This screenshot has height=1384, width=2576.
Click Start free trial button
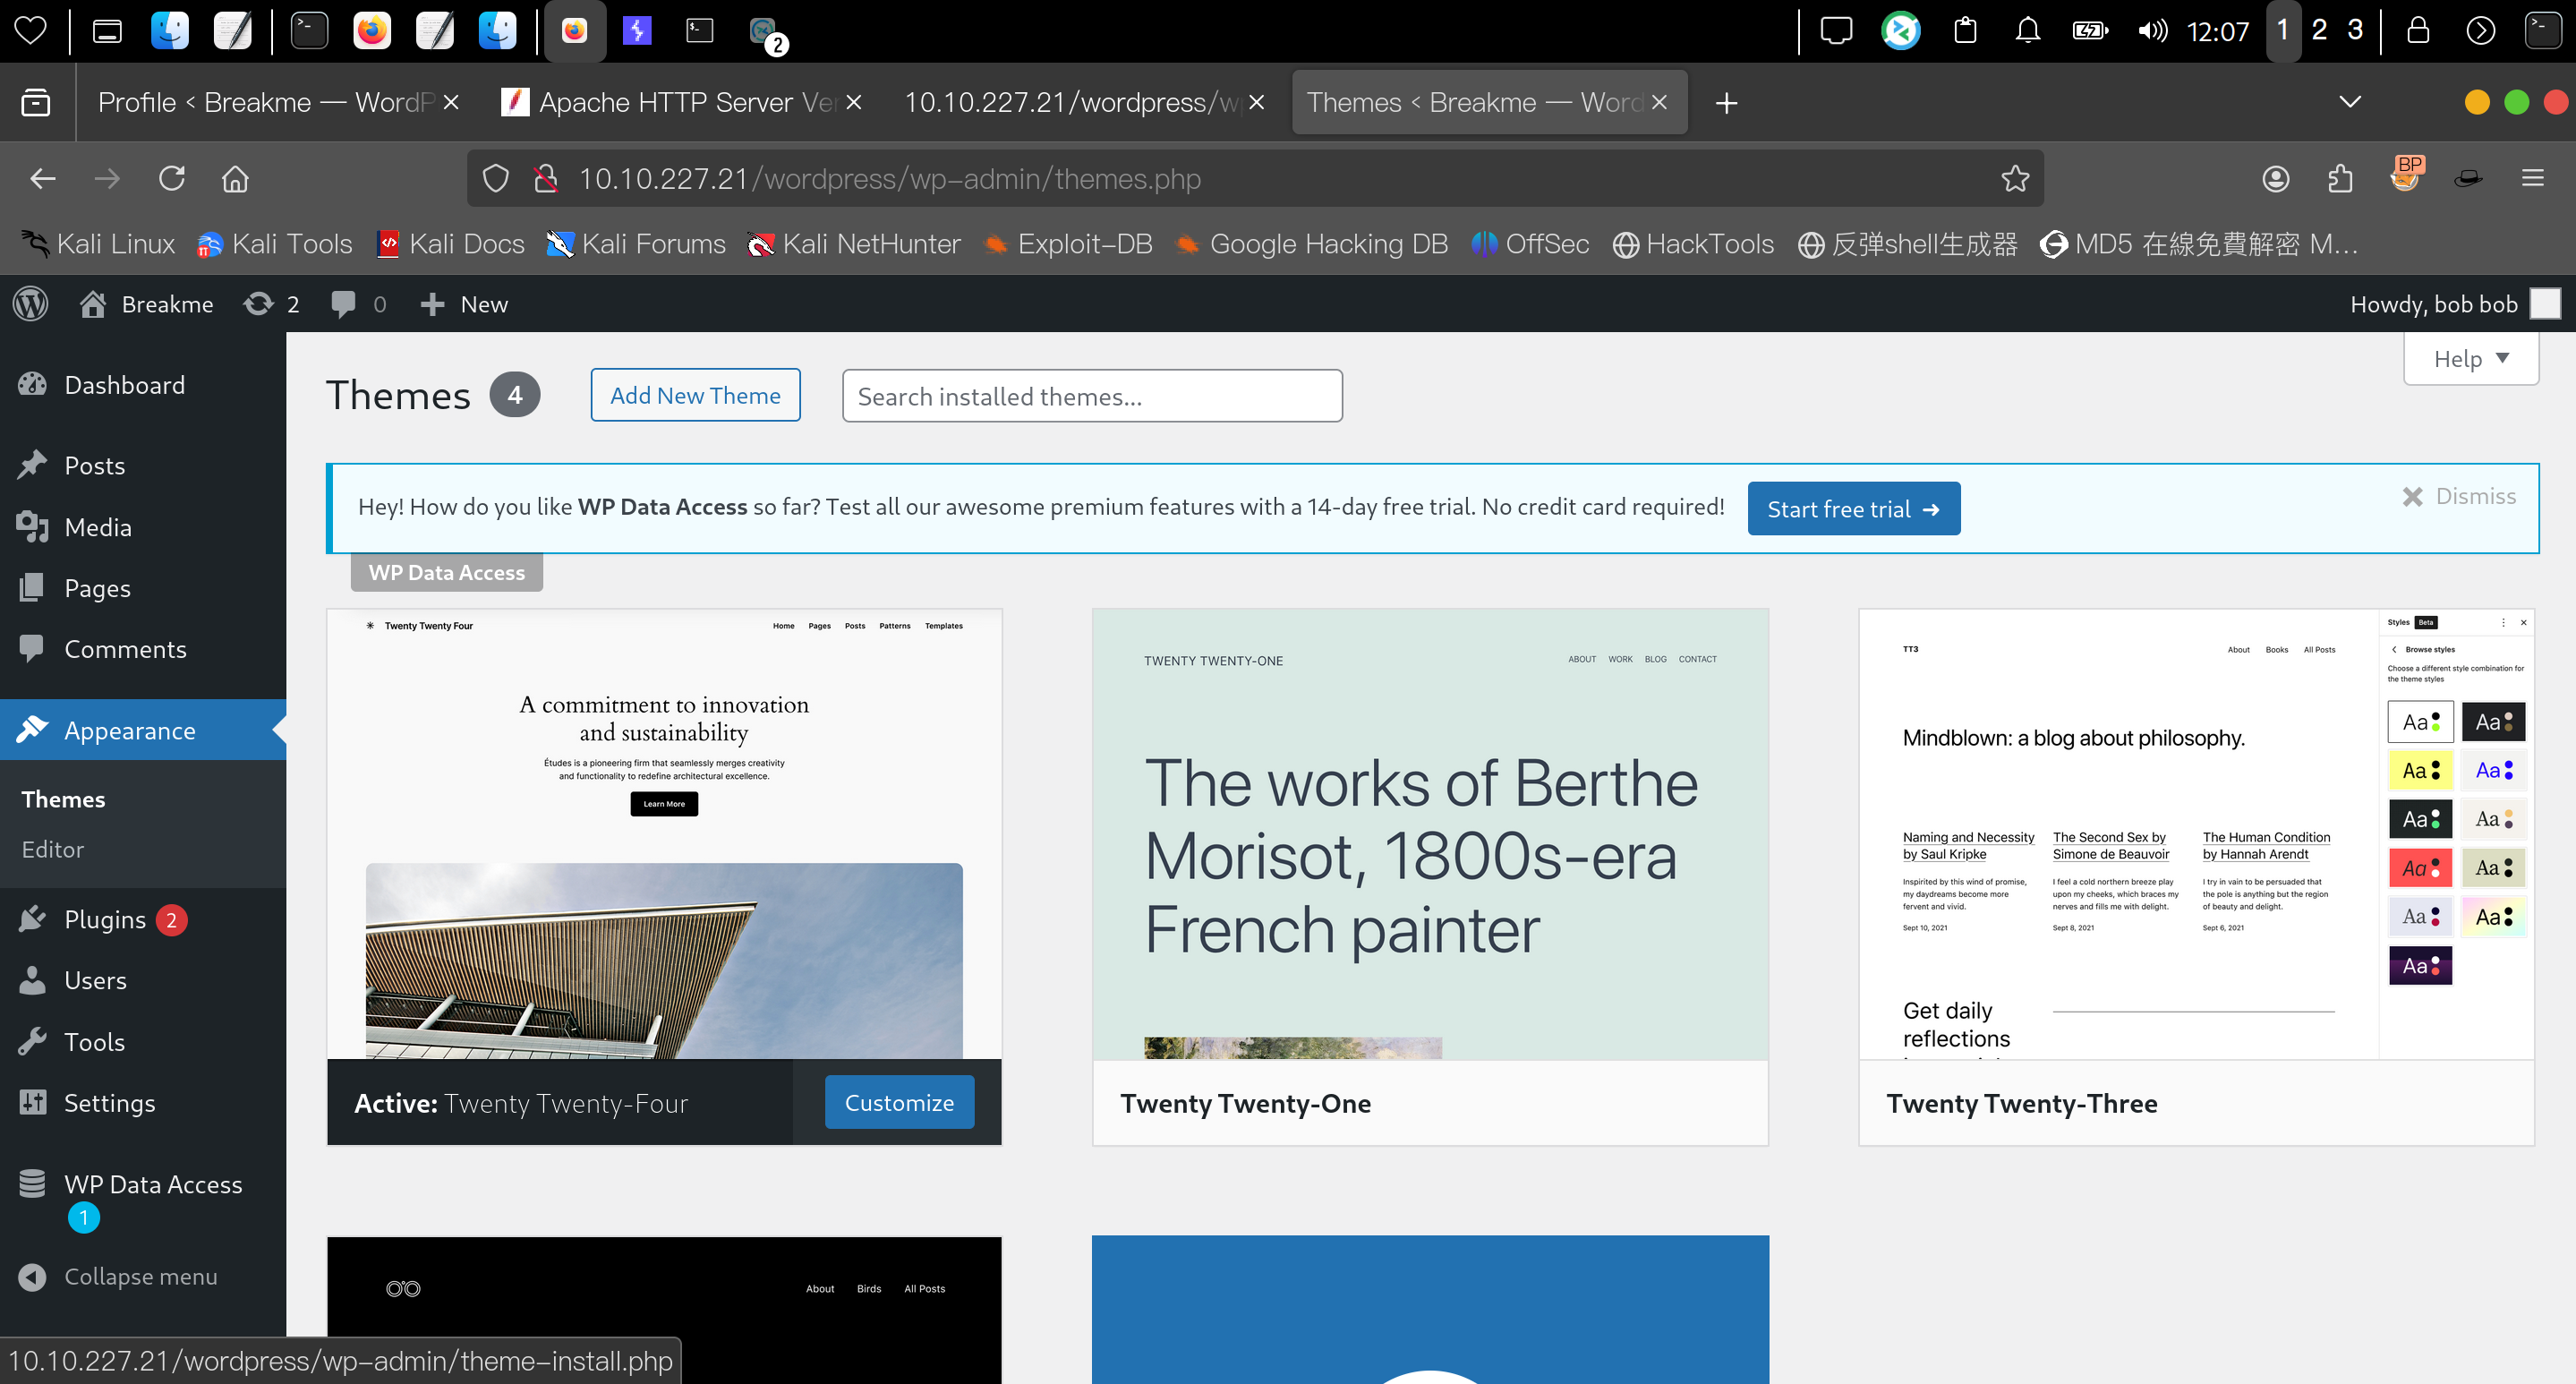coord(1853,508)
